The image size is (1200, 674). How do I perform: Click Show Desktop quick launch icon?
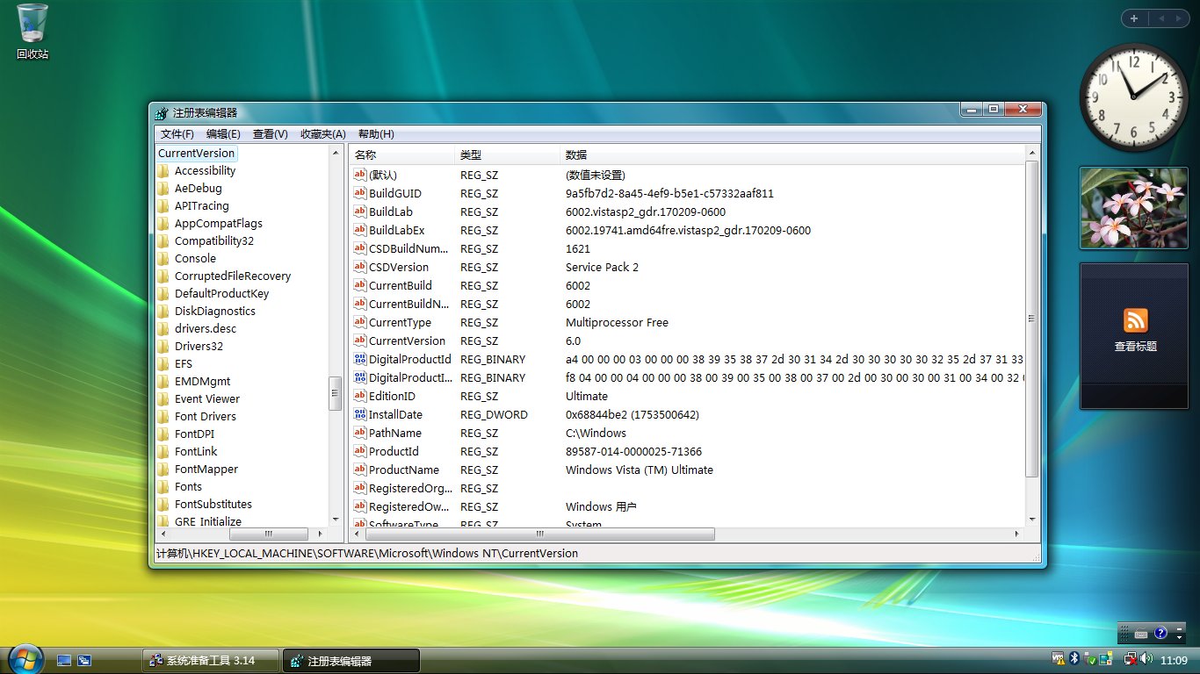click(x=64, y=660)
